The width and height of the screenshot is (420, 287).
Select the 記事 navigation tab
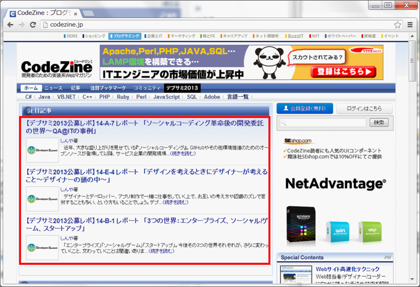point(75,88)
